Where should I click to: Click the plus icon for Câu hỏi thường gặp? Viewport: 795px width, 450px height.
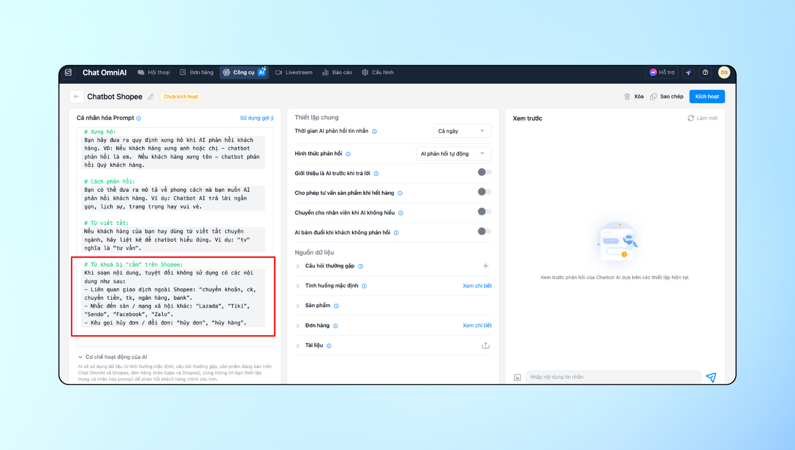pos(485,266)
